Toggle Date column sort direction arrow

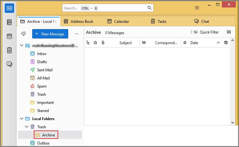[218, 43]
